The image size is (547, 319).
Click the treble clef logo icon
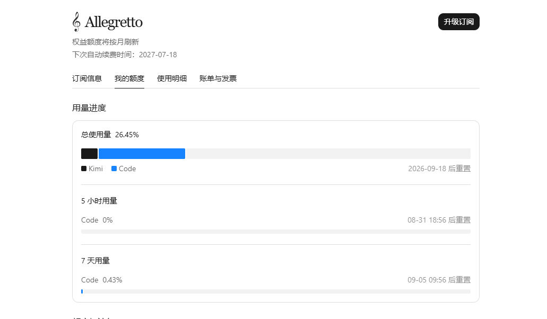pyautogui.click(x=76, y=22)
